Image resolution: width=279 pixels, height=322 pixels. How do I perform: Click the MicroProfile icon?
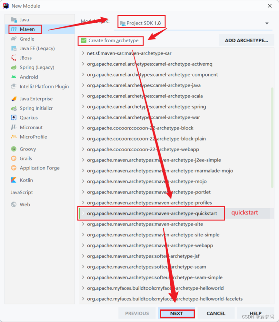[14, 137]
